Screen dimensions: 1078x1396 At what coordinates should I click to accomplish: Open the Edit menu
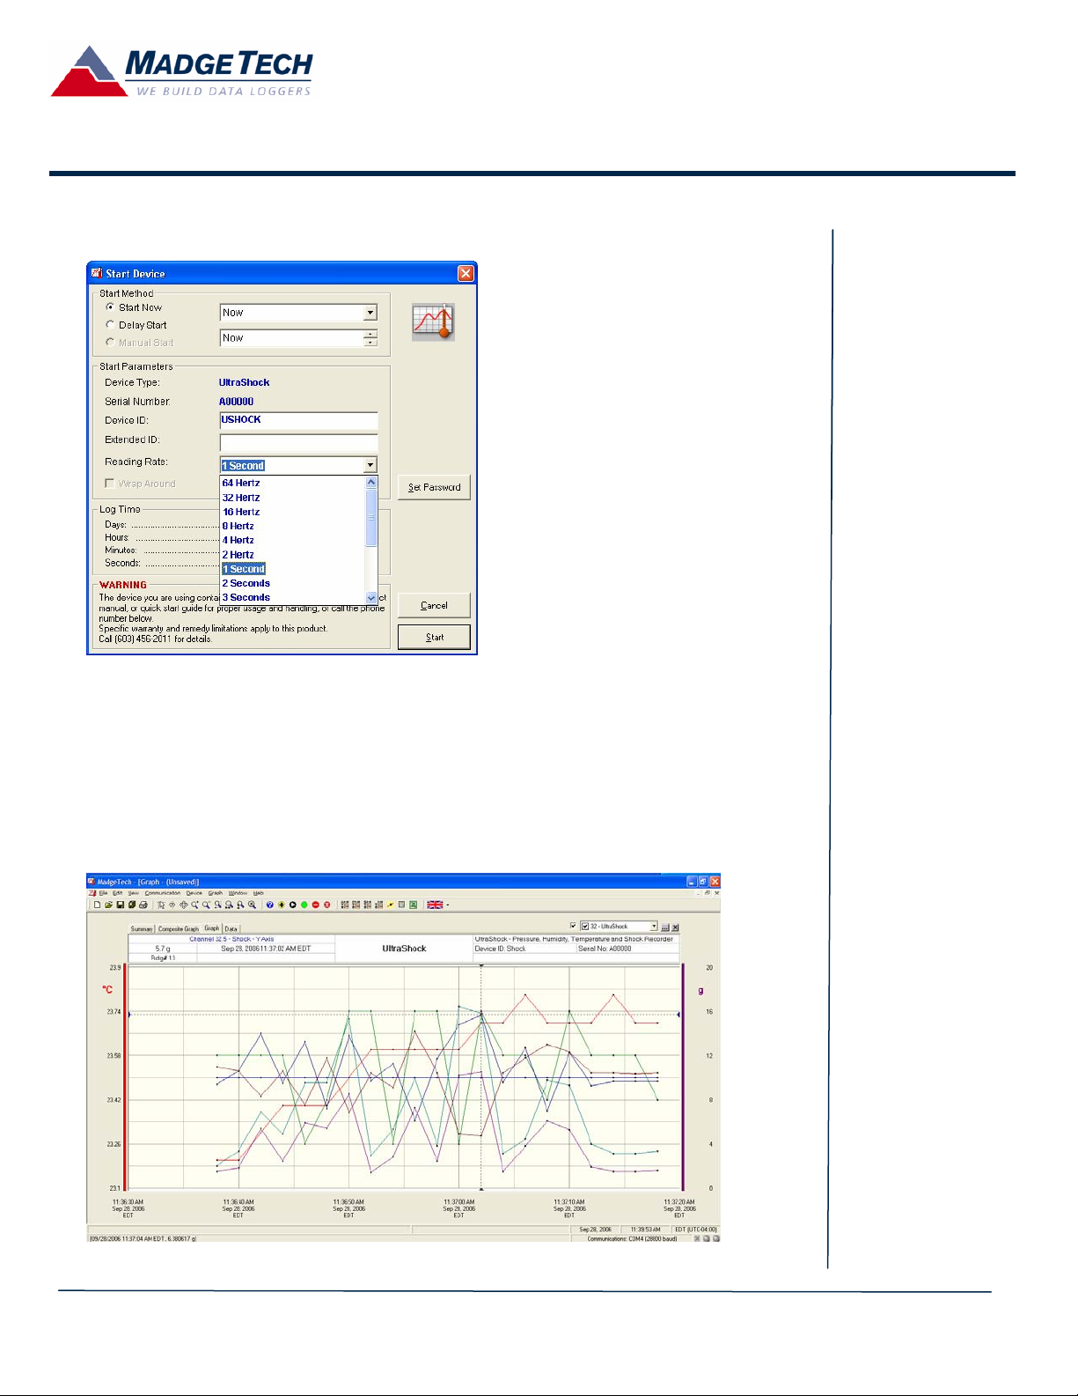pos(117,893)
